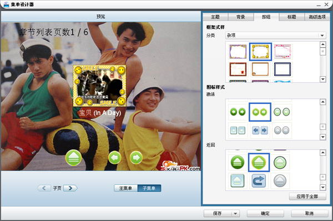
Task: Open the 分类 category dropdown
Action: (276, 36)
